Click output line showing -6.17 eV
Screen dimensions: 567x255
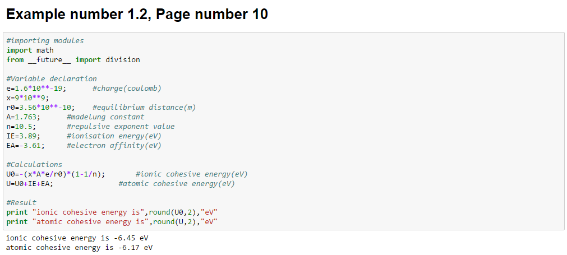[x=80, y=248]
